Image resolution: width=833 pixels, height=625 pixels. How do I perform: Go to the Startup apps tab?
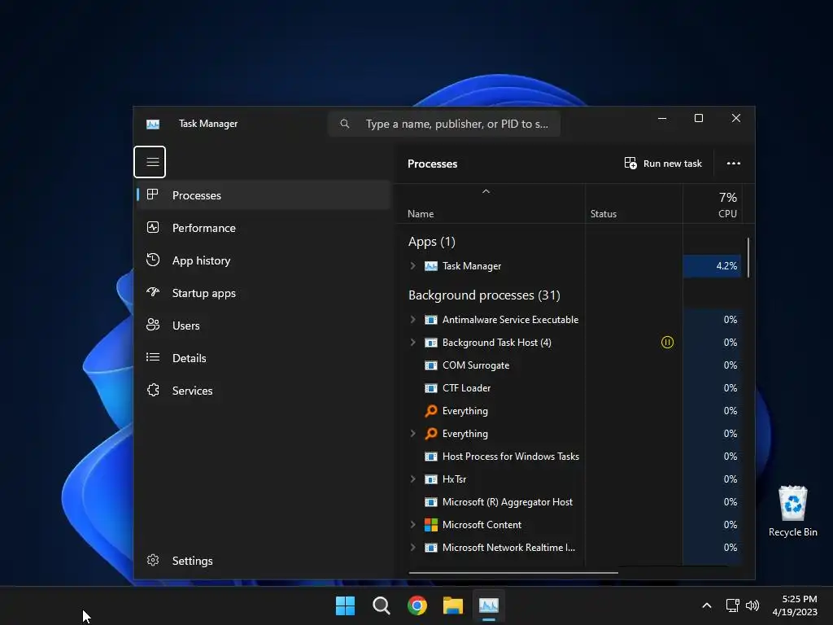[264, 293]
